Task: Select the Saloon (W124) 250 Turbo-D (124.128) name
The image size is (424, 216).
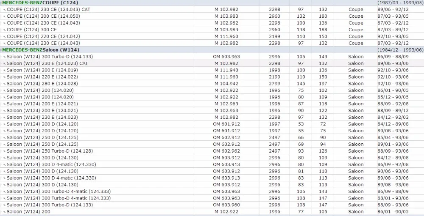Action: pyautogui.click(x=50, y=151)
